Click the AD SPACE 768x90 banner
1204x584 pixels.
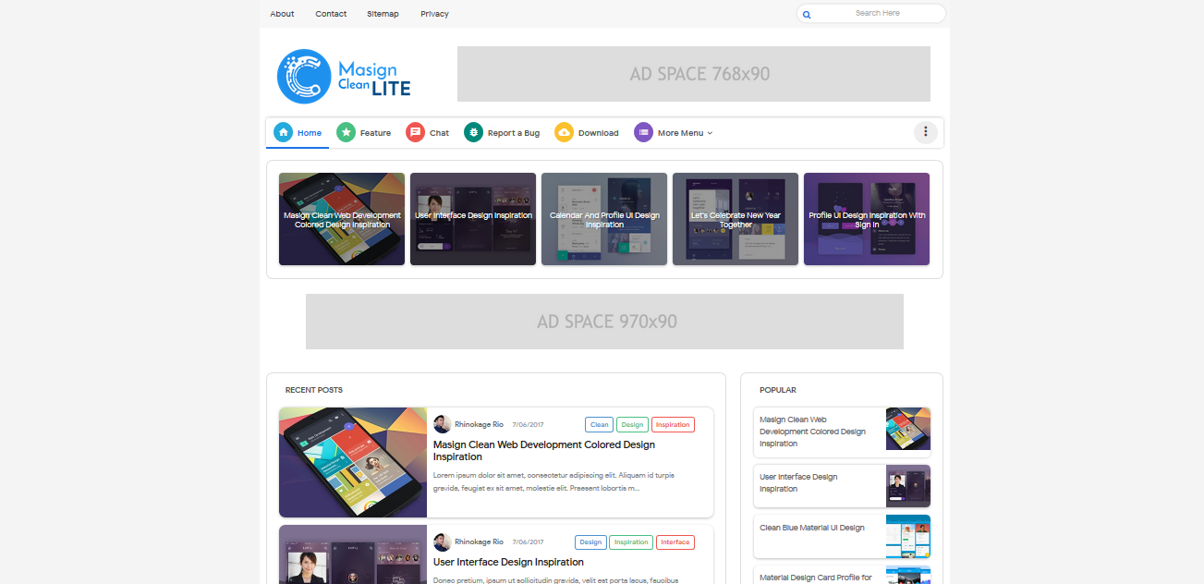694,74
